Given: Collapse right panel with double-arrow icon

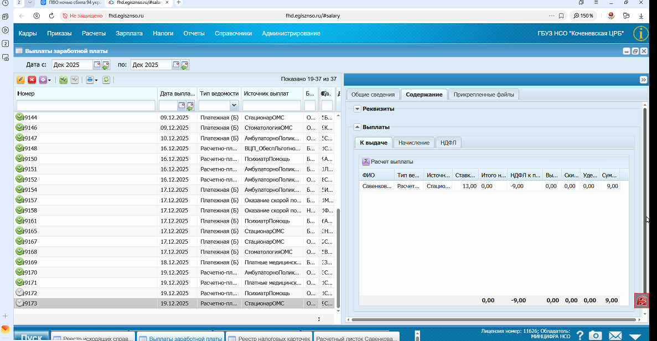Looking at the screenshot, I should click(644, 80).
